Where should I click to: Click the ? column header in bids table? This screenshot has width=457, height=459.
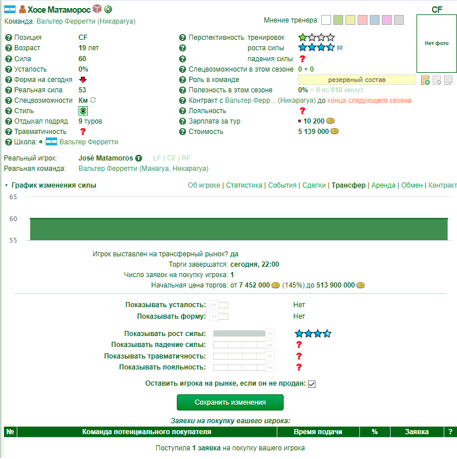click(x=450, y=432)
